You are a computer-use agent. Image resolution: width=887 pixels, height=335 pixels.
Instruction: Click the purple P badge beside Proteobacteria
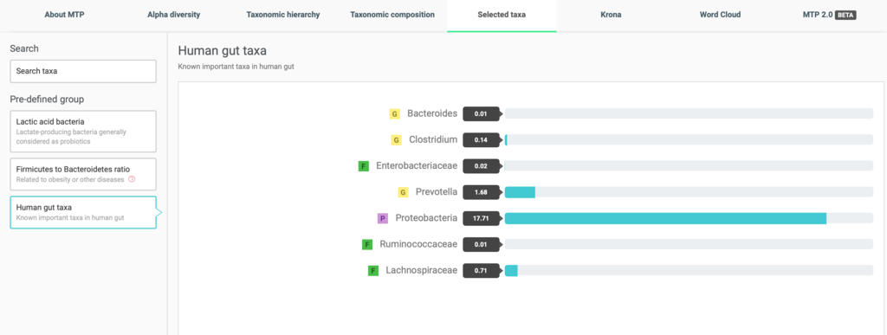pyautogui.click(x=382, y=219)
